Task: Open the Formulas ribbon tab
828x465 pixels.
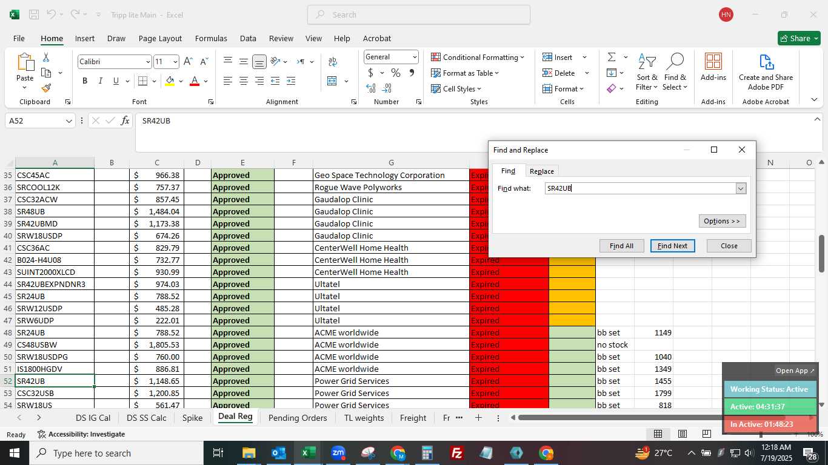Action: pos(211,38)
